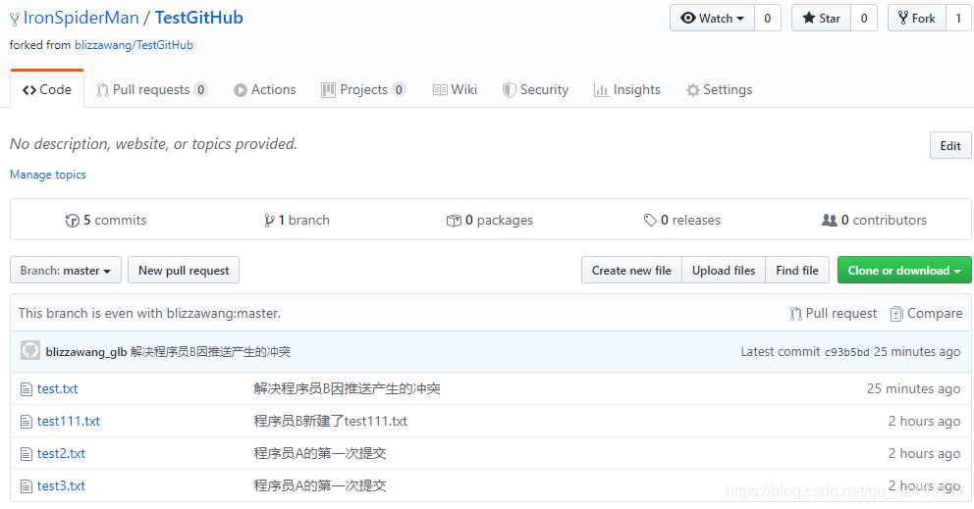
Task: Click the commits clock icon
Action: tap(72, 221)
